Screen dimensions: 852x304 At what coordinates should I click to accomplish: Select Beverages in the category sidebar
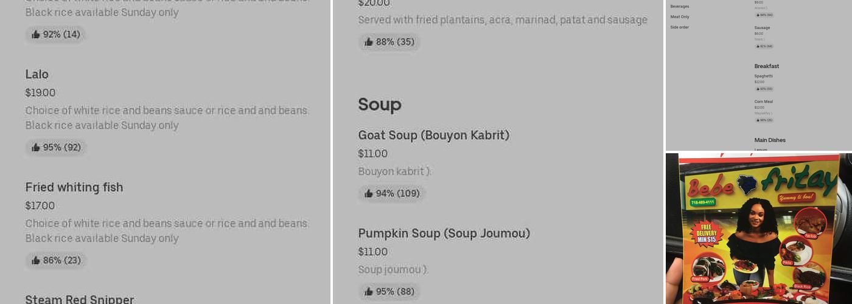click(x=680, y=6)
